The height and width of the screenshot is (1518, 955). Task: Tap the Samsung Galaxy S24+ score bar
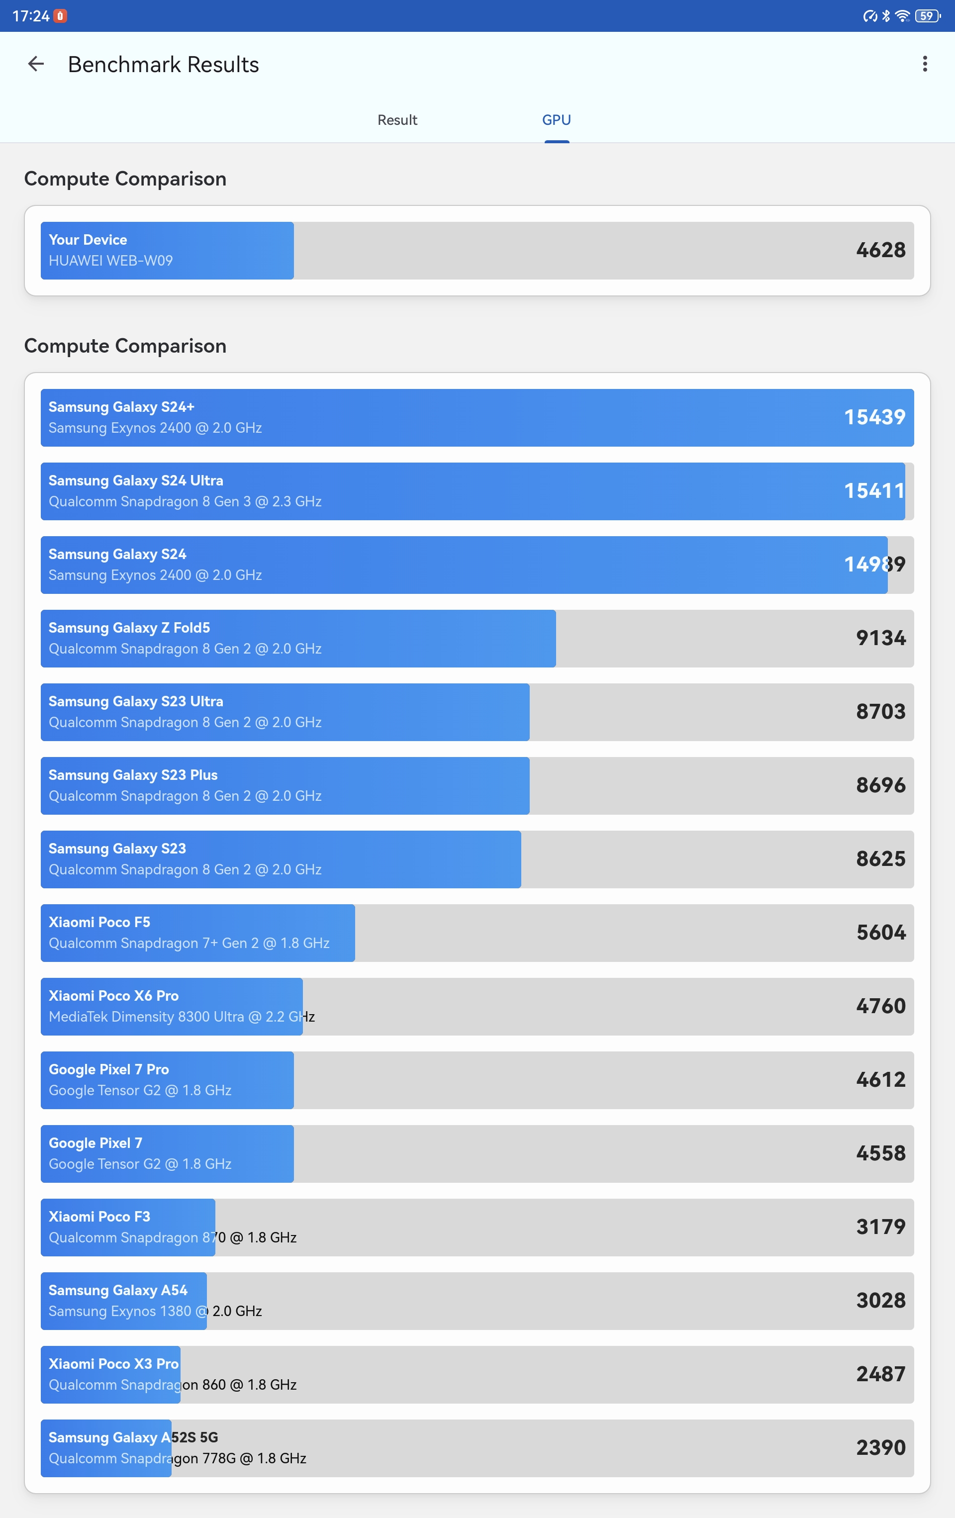pos(477,417)
